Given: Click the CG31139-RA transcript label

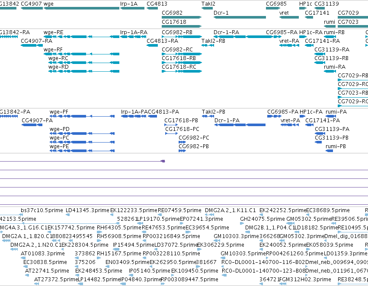Looking at the screenshot, I should [332, 50].
